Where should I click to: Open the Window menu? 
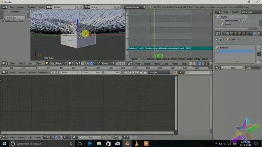point(31,7)
